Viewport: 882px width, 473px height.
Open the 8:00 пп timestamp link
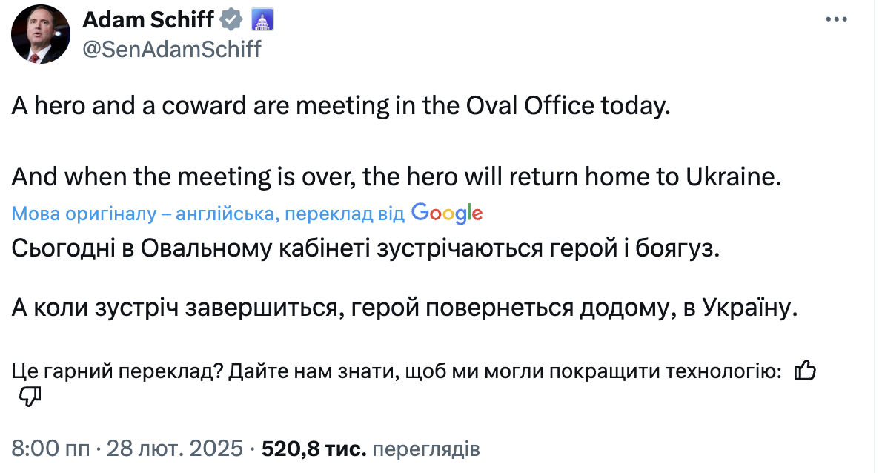point(50,449)
